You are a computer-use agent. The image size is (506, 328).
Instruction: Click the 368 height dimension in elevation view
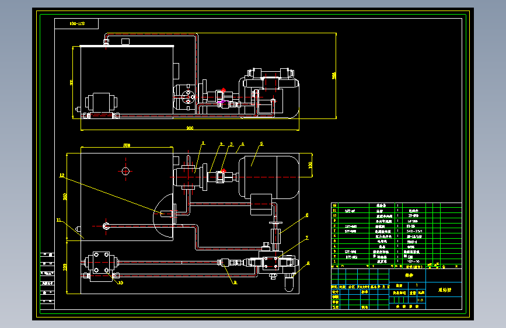[334, 75]
